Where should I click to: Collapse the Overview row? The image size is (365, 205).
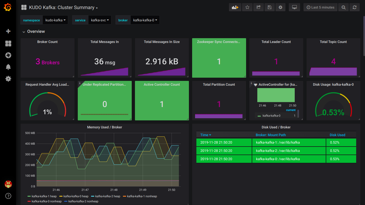(33, 31)
